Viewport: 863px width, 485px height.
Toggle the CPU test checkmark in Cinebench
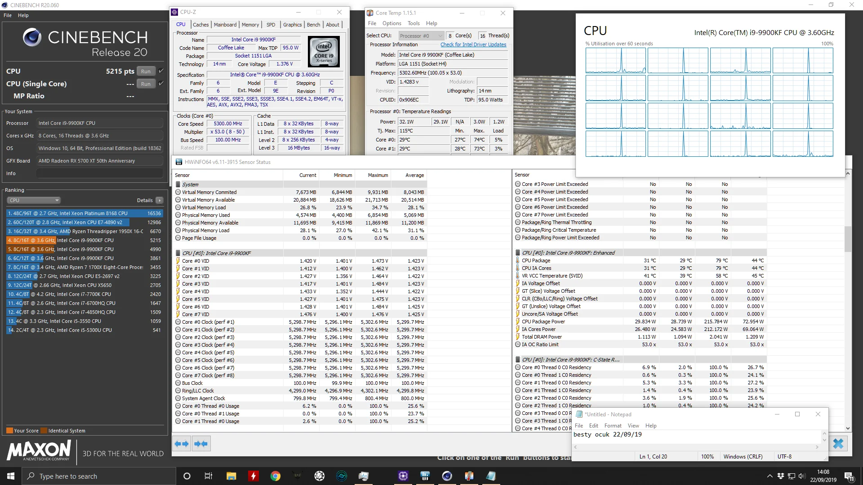(x=161, y=71)
